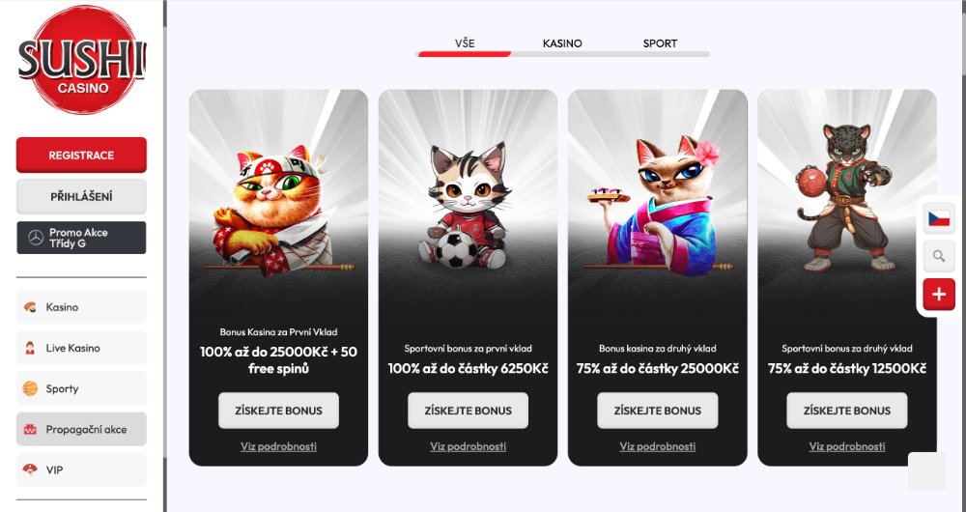
Task: Get bonus for 100% až do 25000Kč offer
Action: [278, 411]
